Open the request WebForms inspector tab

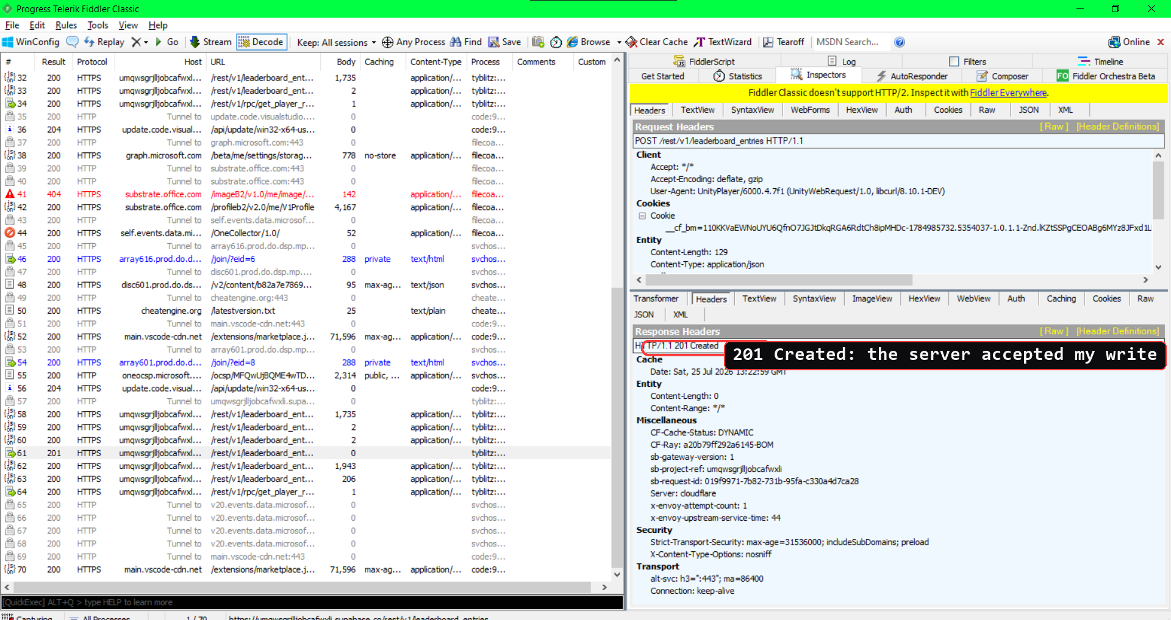[x=810, y=110]
